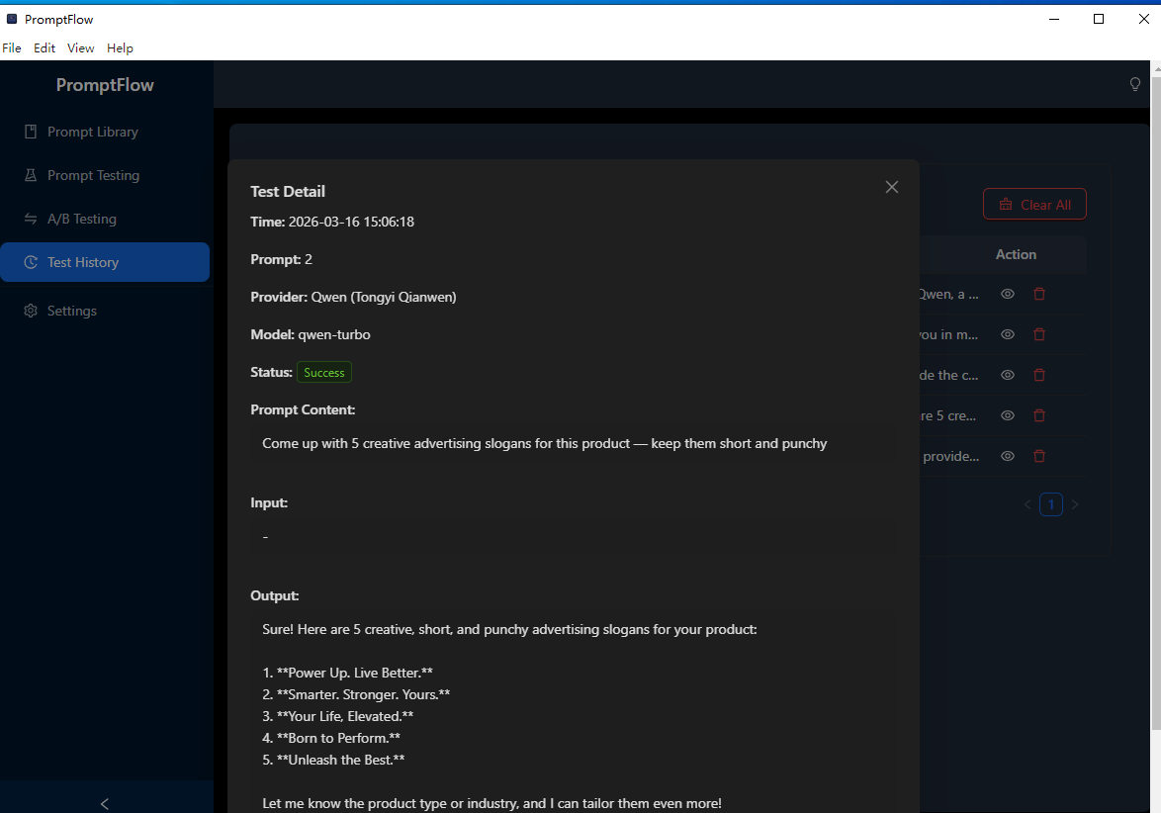Click the Action column header
Screen dimensions: 1161x813
pos(1016,255)
